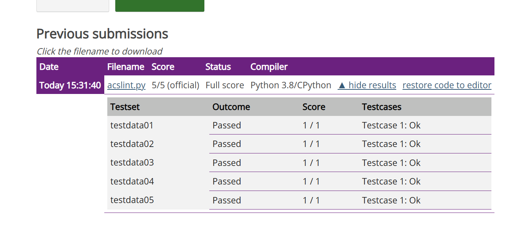
Task: Select the testdata02 testset name
Action: (132, 144)
